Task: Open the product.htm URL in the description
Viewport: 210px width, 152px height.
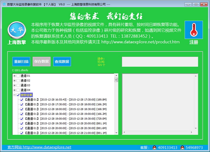Action: [141, 42]
